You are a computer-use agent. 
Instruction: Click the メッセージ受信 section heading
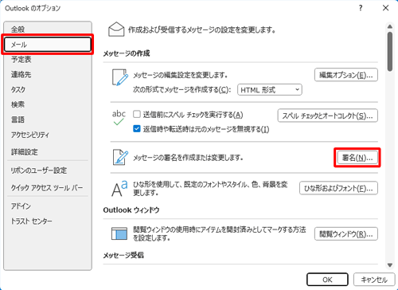[123, 255]
